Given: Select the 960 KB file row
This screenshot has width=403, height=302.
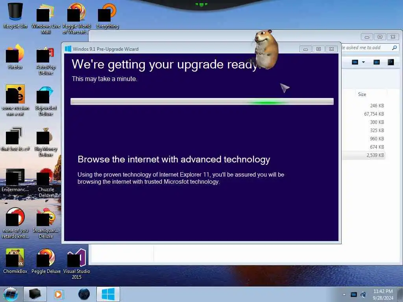Looking at the screenshot, I should tap(364, 138).
